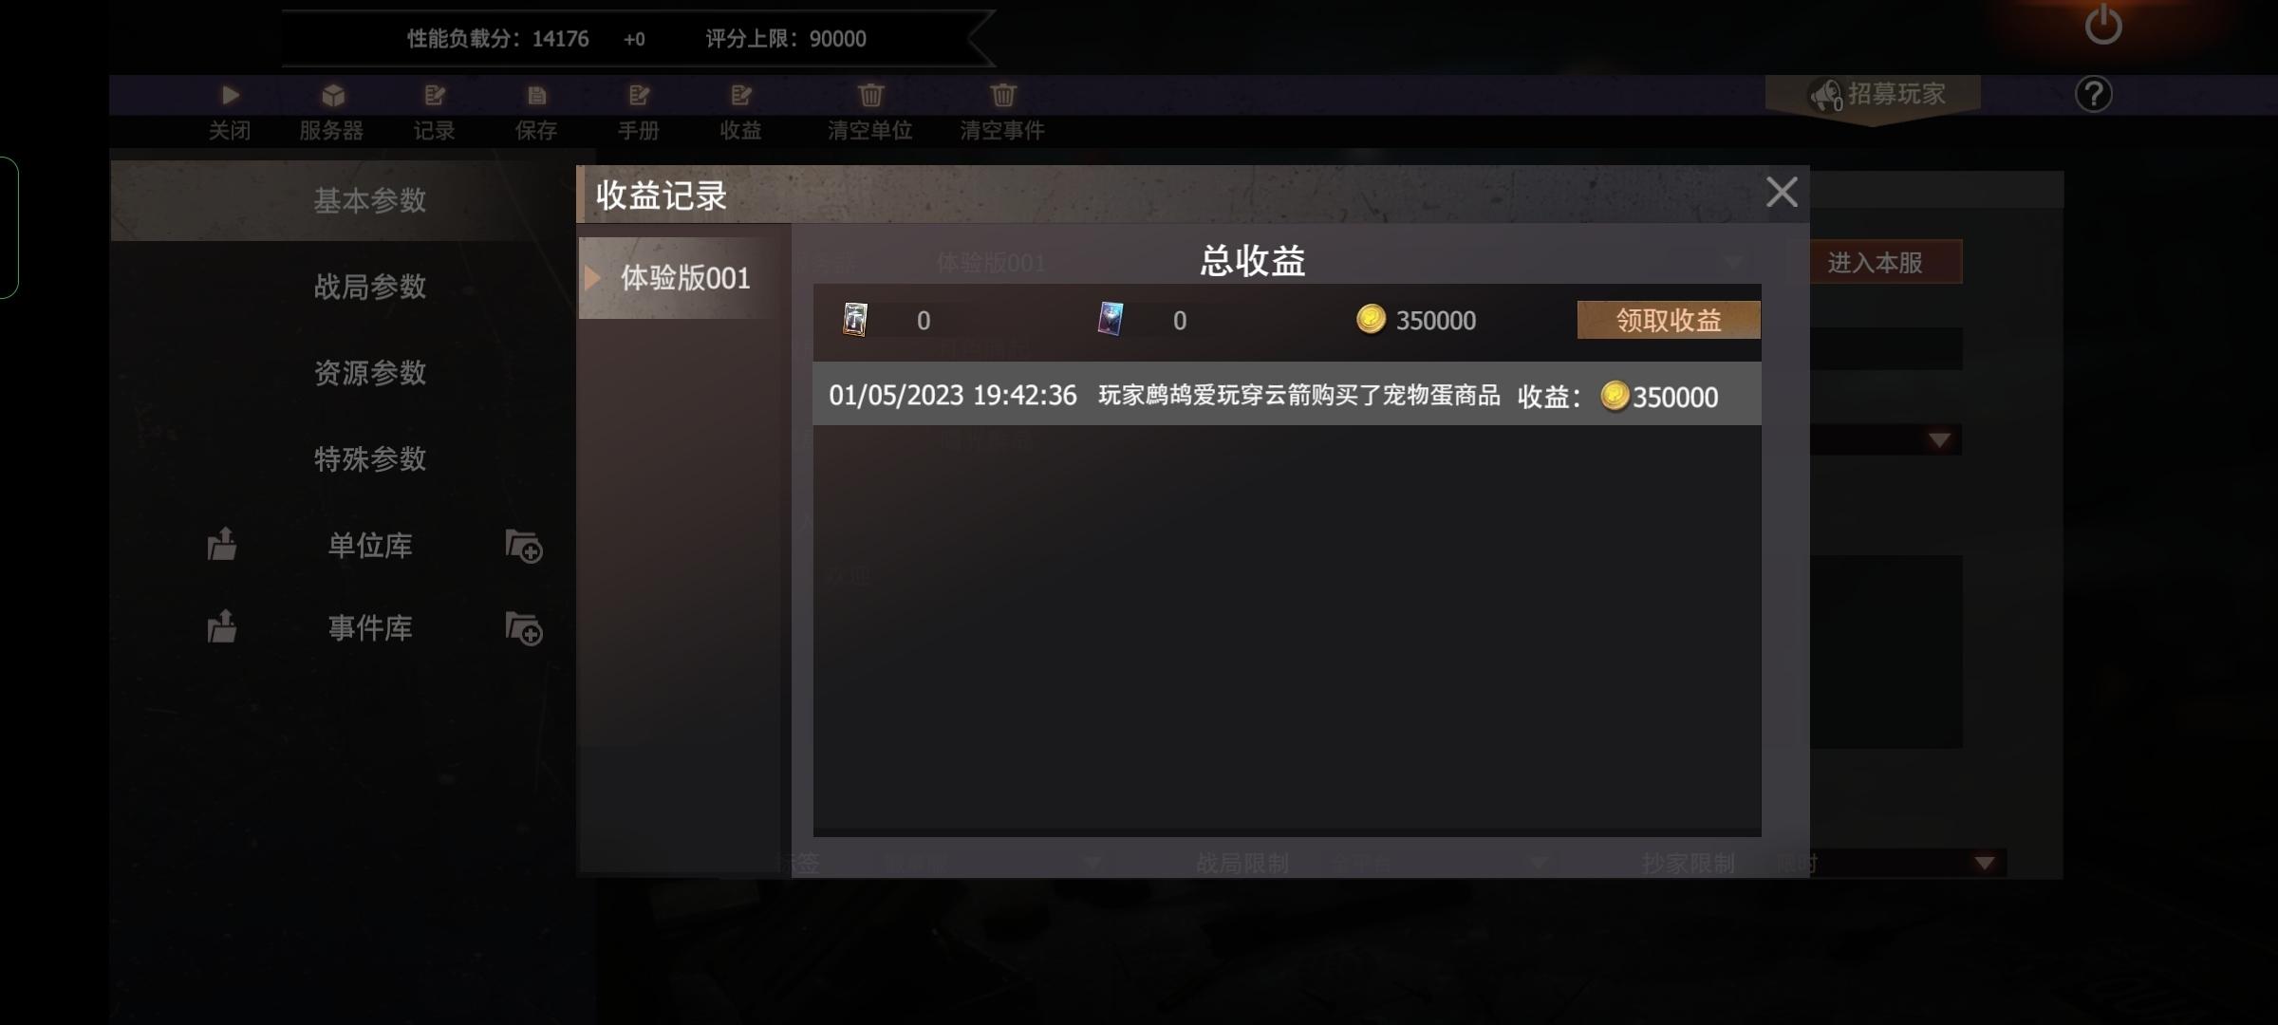Close the 收益记录 dialog

click(x=1782, y=193)
